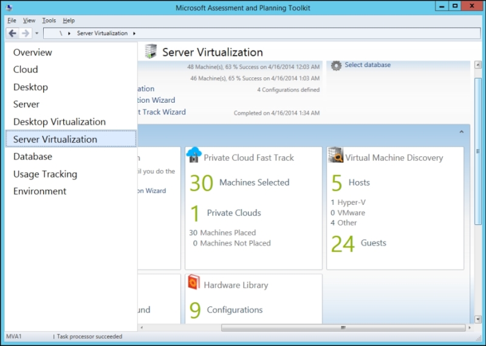The height and width of the screenshot is (346, 486).
Task: Click the application icon in title bar
Action: coord(10,8)
